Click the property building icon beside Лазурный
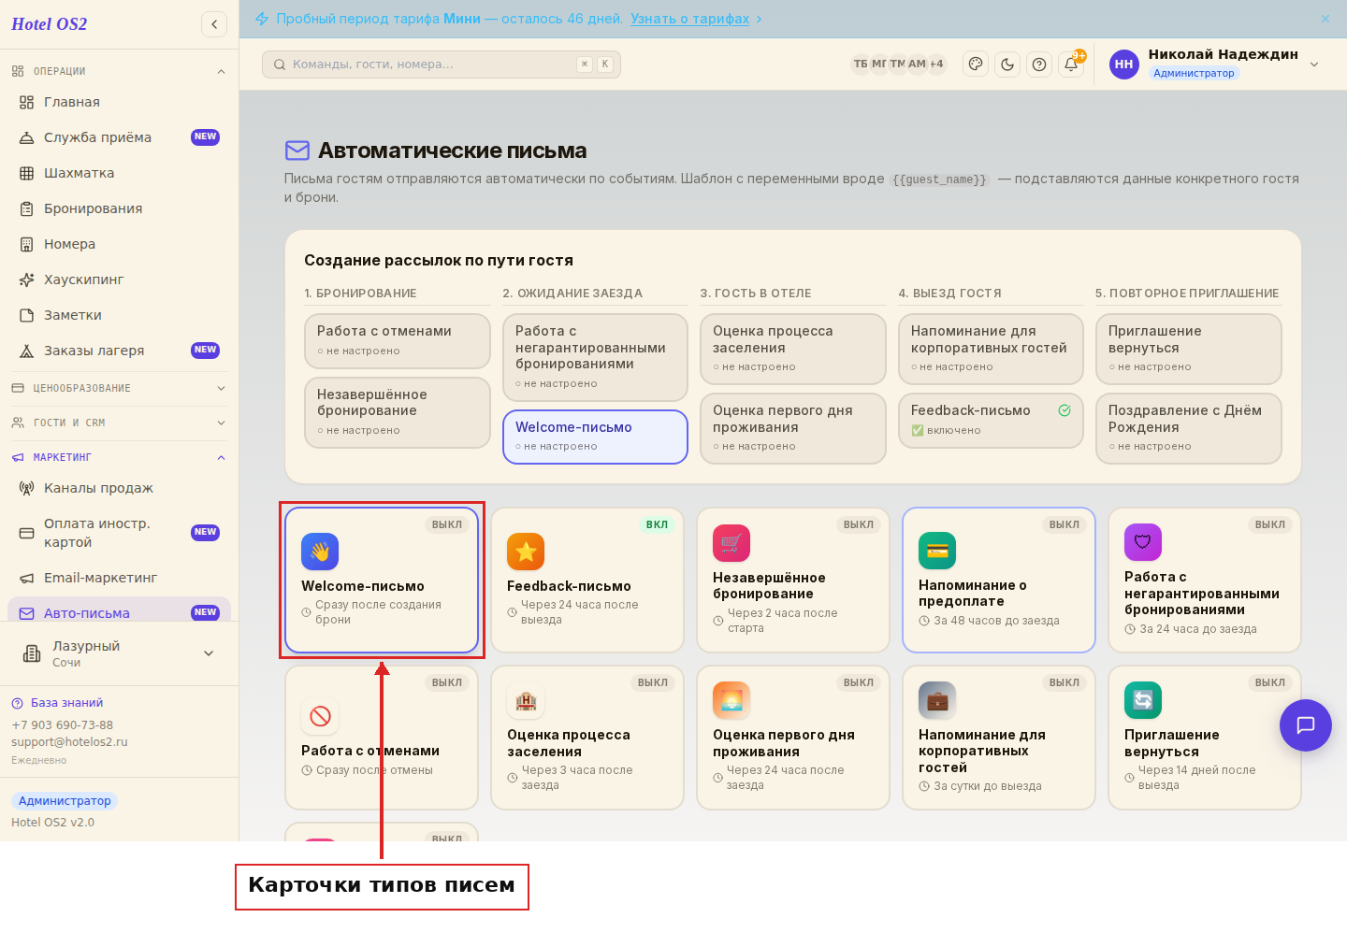Screen dimensions: 1347x932 point(32,653)
